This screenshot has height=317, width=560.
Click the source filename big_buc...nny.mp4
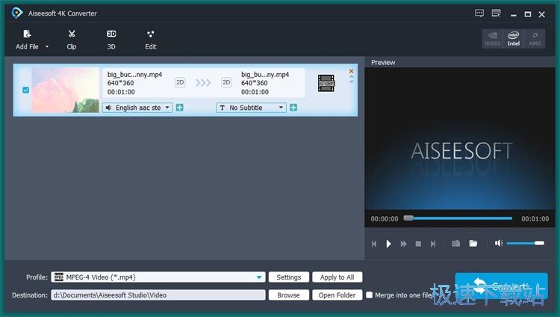(134, 75)
